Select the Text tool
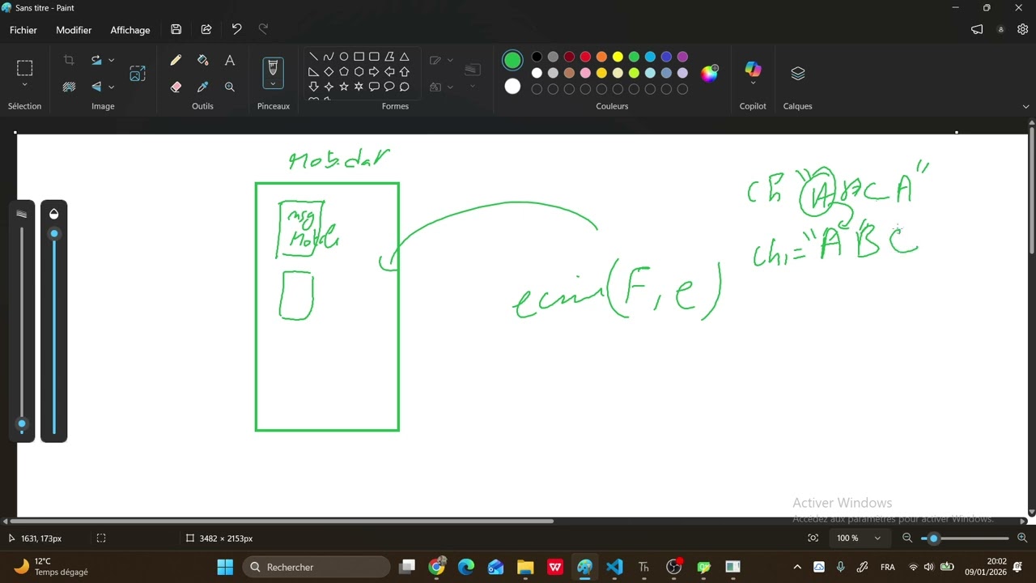This screenshot has height=583, width=1036. tap(230, 60)
